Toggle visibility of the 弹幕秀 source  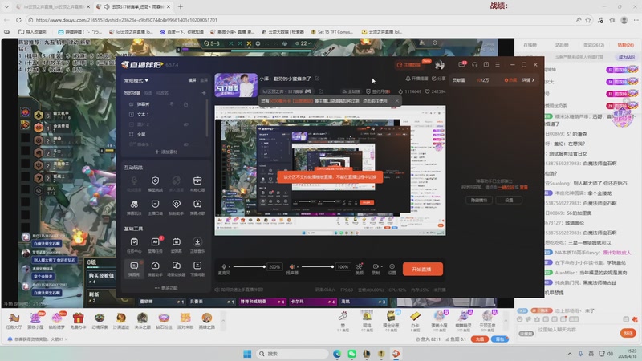(x=172, y=104)
